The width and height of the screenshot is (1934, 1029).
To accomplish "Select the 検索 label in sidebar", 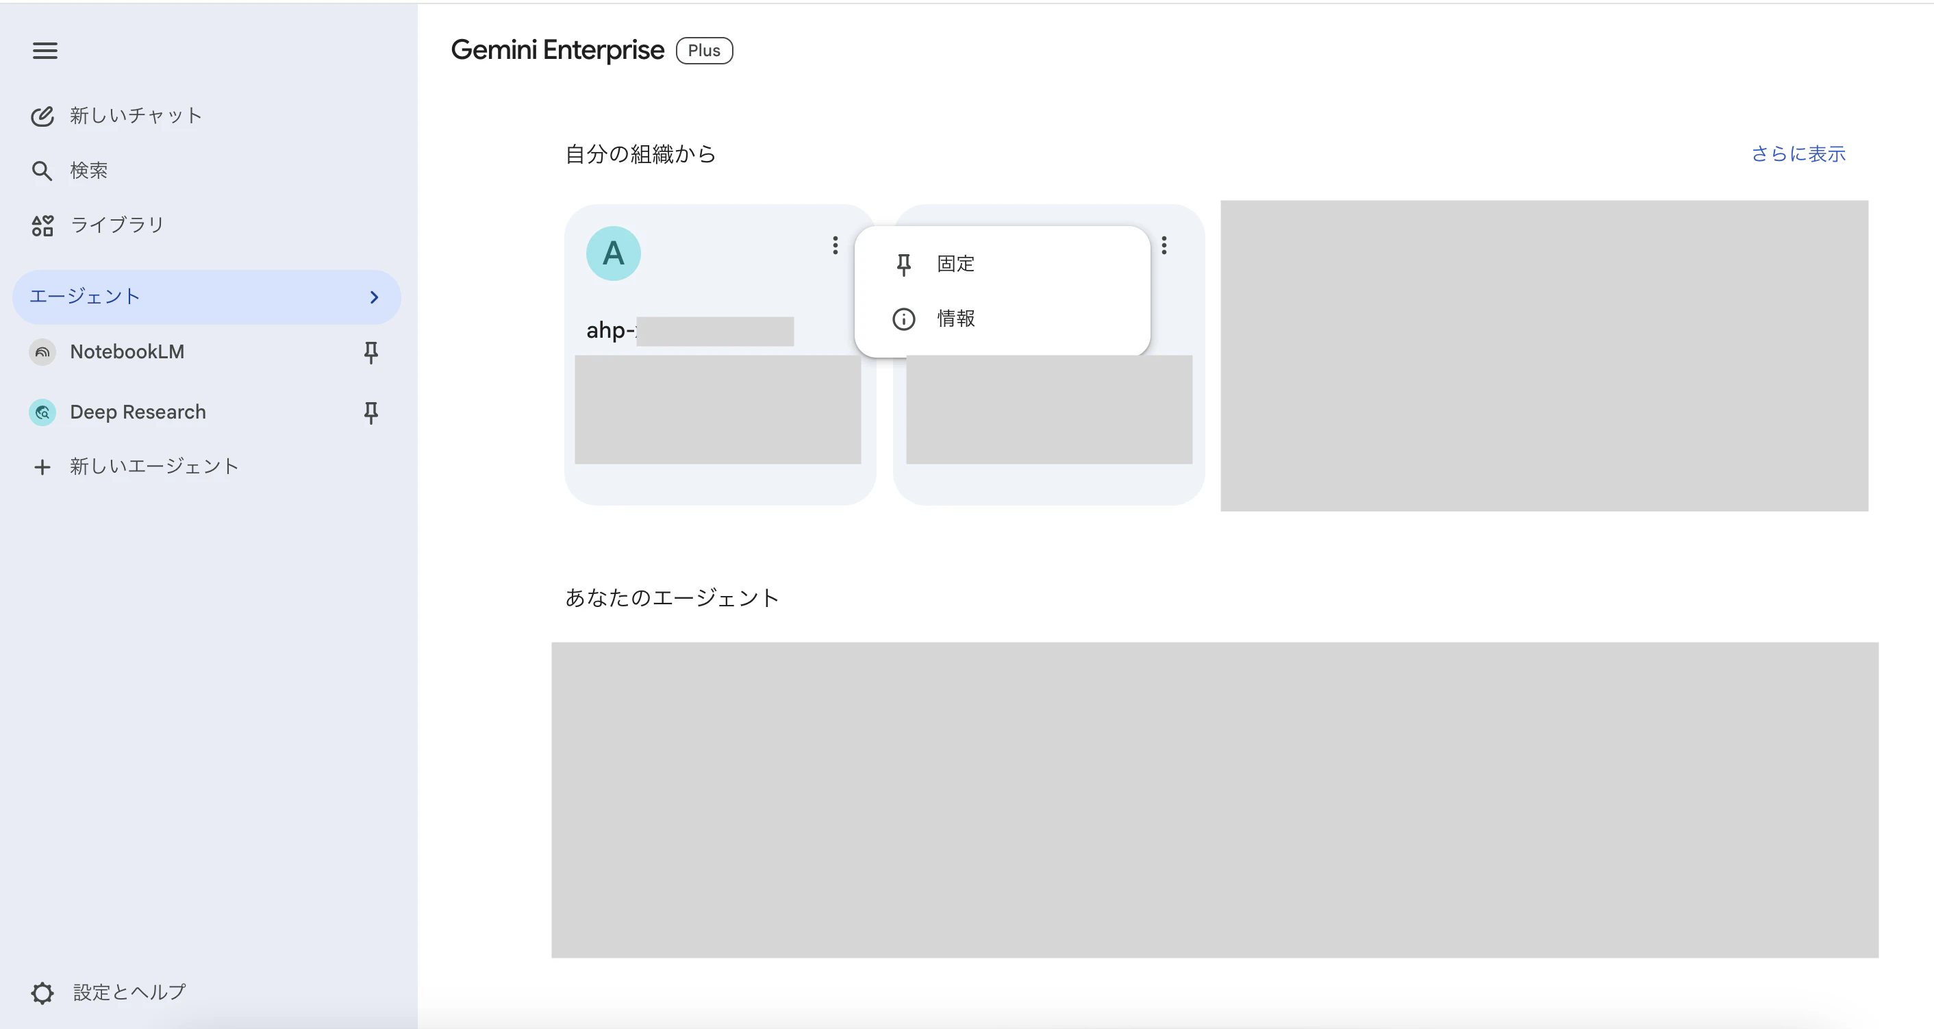I will [88, 171].
